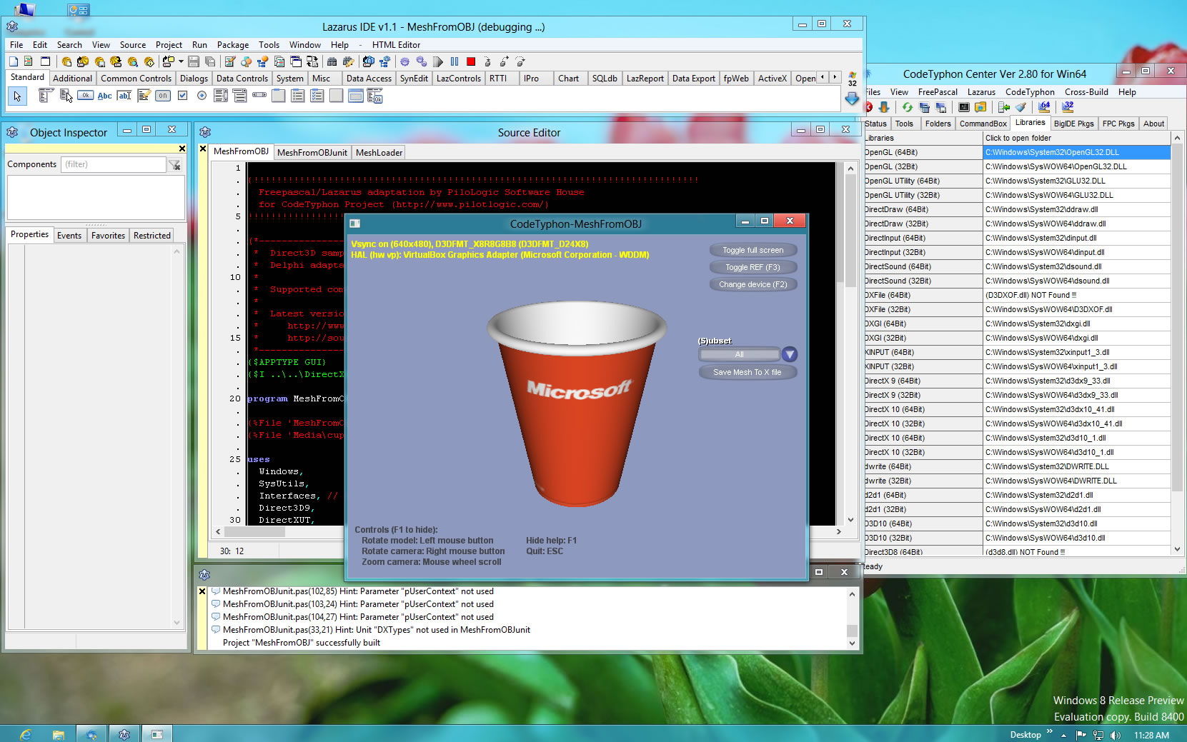Click the Desktop toolbar in taskbar

pyautogui.click(x=1025, y=735)
